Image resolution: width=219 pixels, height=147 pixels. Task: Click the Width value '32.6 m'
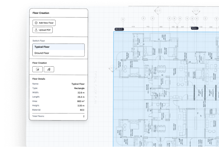[x=81, y=93]
